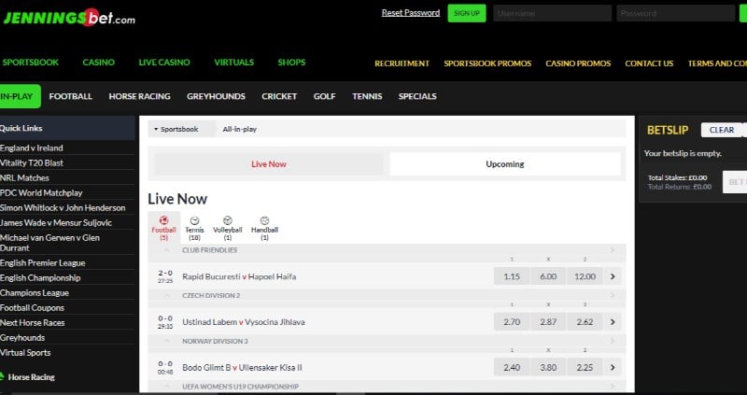747x395 pixels.
Task: Open the Cricket navigation tab
Action: 279,96
